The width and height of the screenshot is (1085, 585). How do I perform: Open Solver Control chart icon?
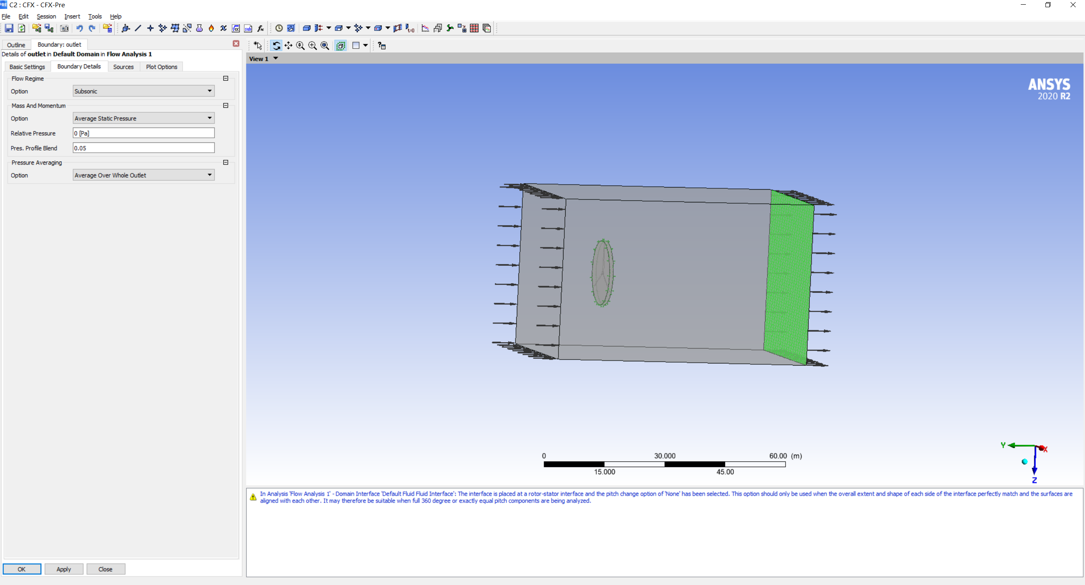pos(425,28)
